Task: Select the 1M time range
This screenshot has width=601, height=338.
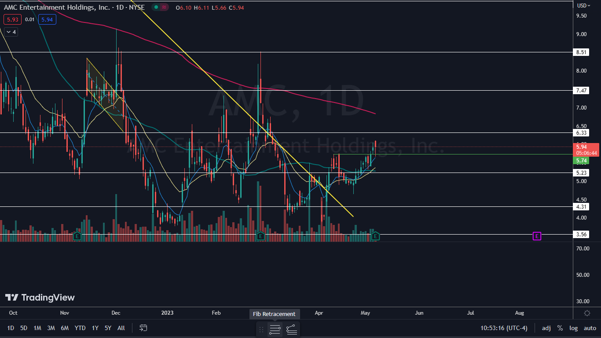Action: point(37,328)
